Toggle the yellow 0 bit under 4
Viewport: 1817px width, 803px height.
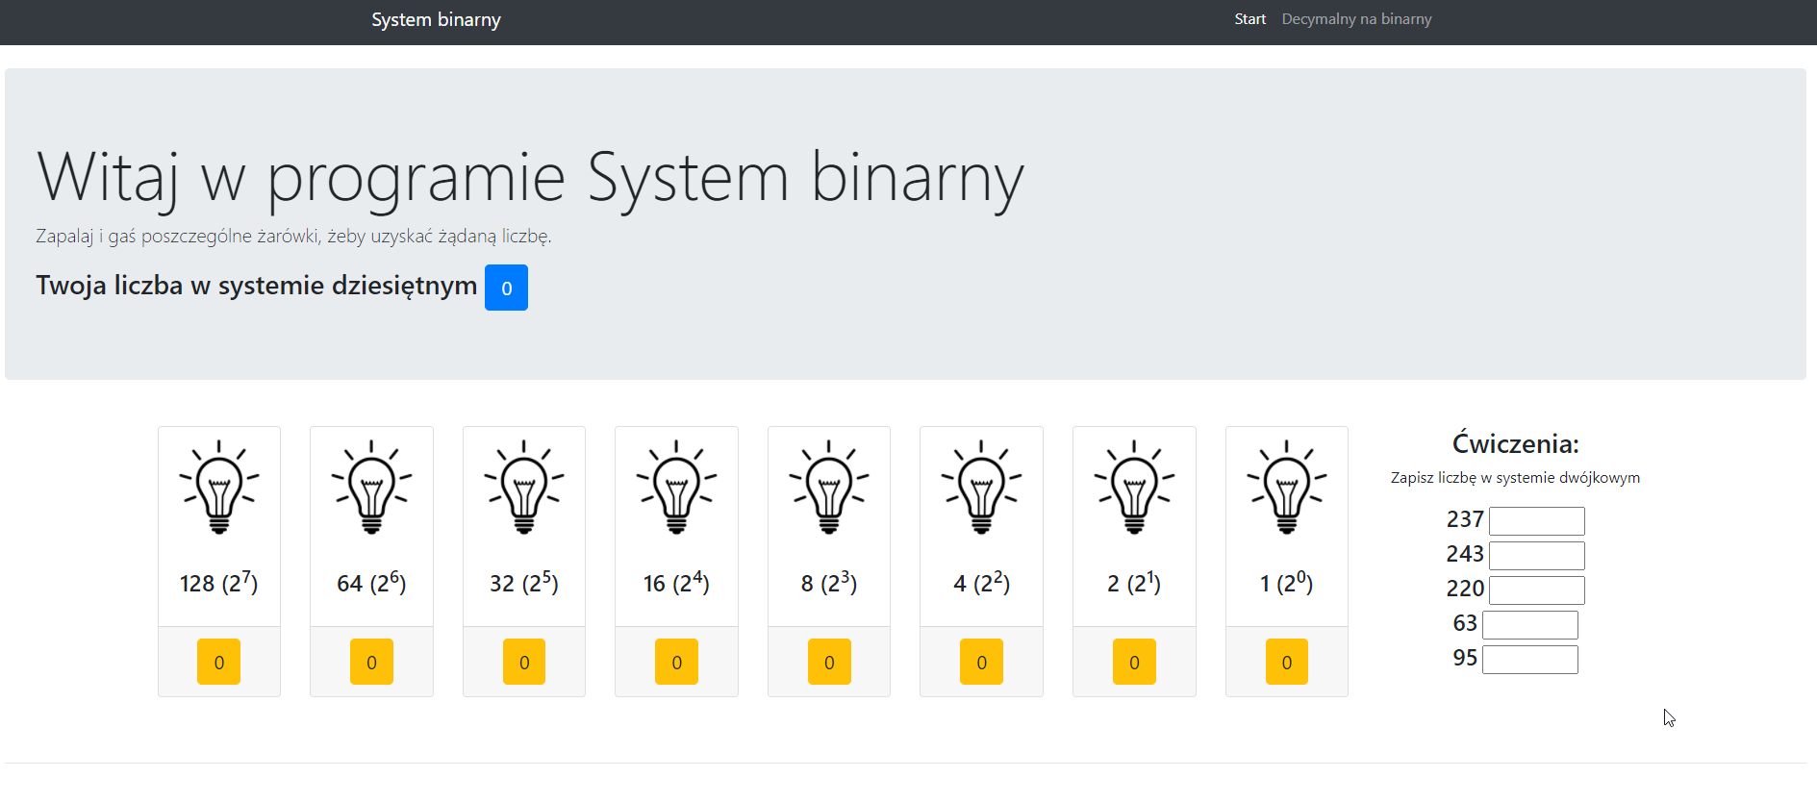[981, 662]
